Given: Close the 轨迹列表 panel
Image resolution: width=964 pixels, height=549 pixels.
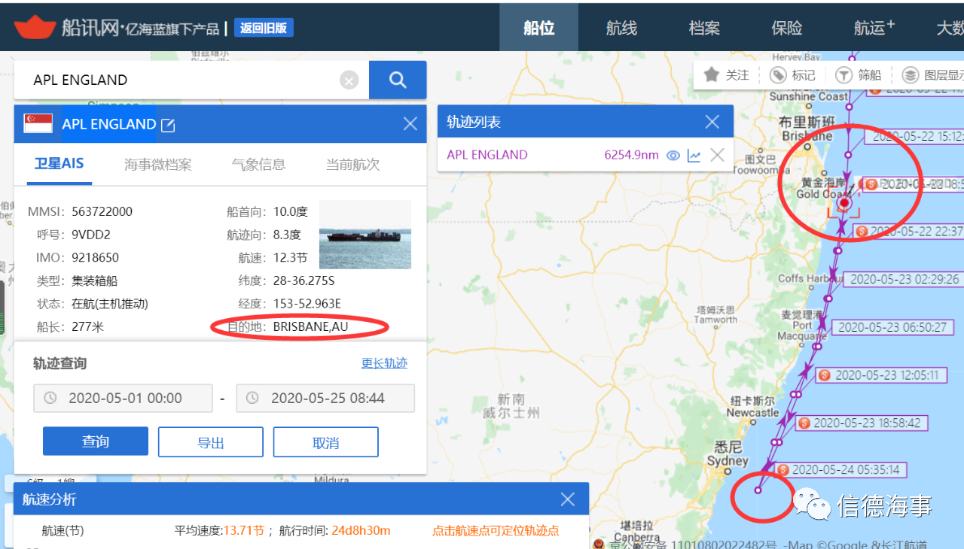Looking at the screenshot, I should coord(712,122).
